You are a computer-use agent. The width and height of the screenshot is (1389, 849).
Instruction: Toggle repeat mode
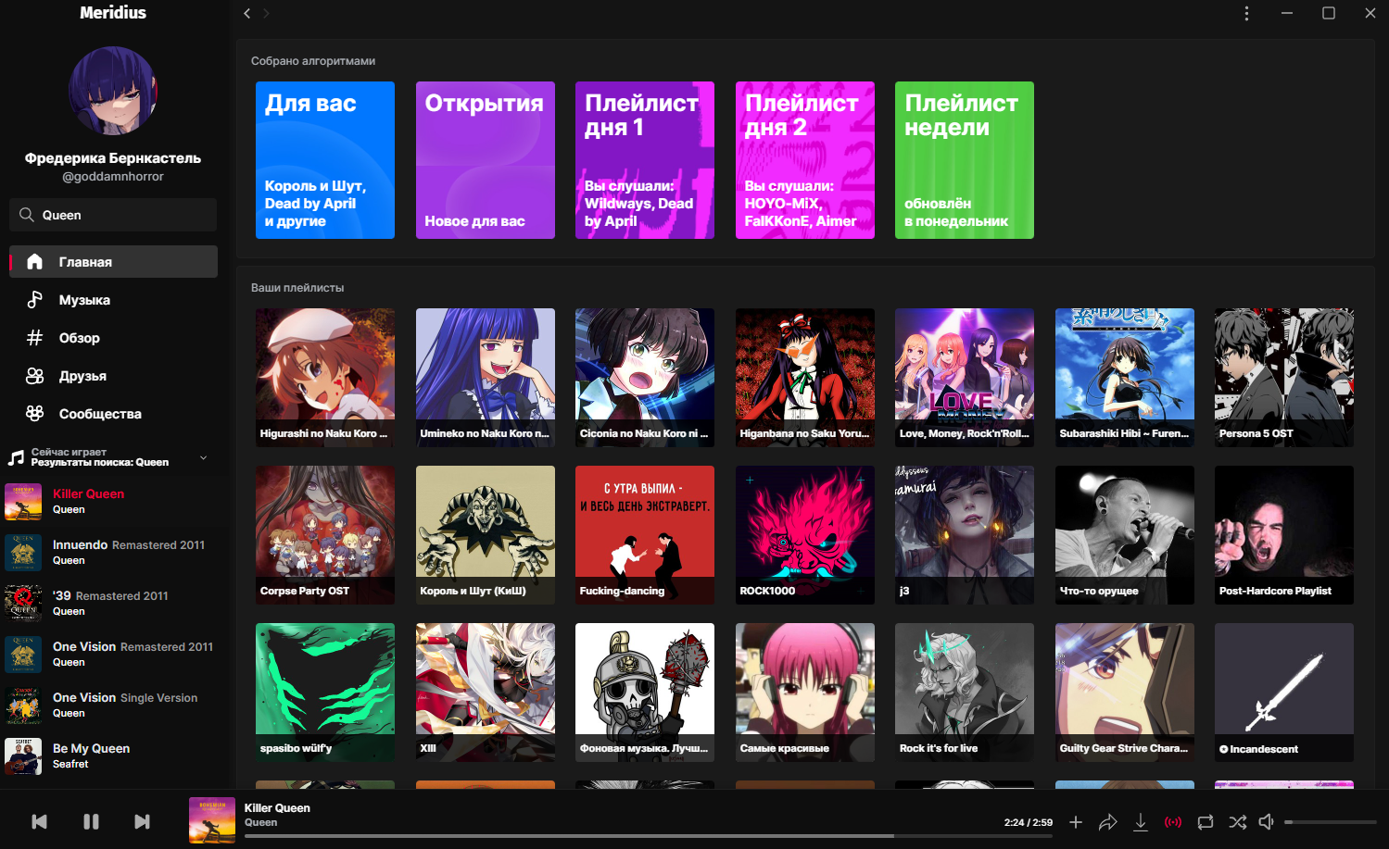1206,821
